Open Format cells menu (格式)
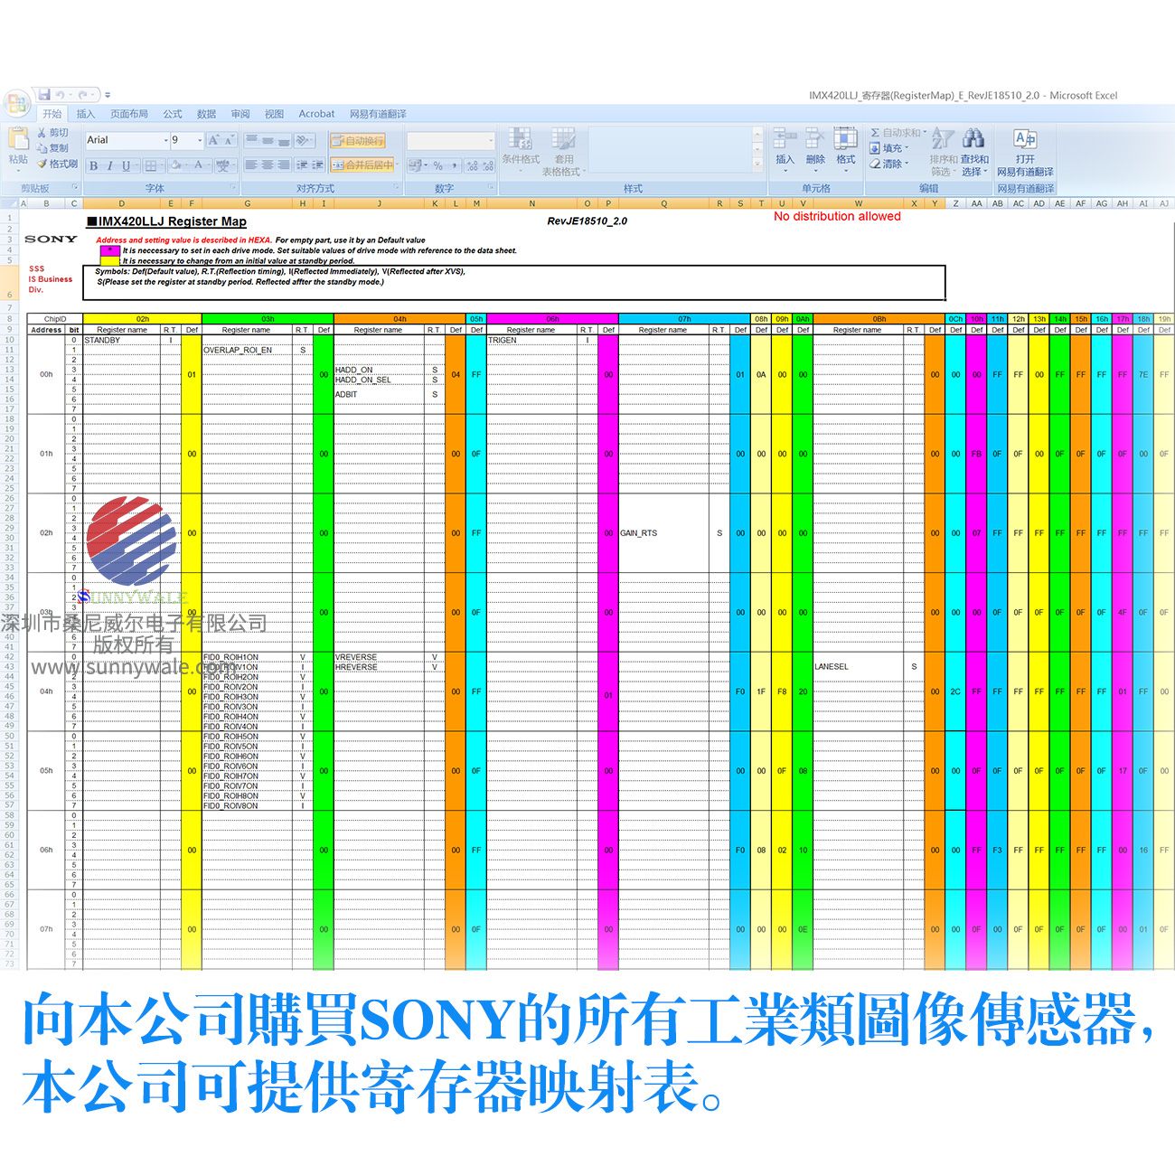The height and width of the screenshot is (1175, 1175). [x=846, y=150]
